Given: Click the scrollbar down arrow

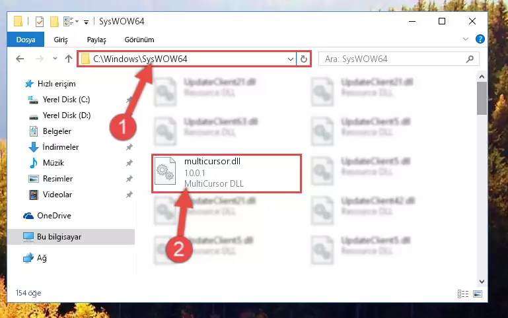Looking at the screenshot, I should pyautogui.click(x=482, y=282).
